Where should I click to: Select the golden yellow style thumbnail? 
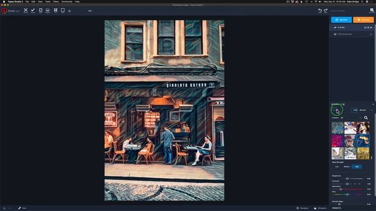[363, 154]
